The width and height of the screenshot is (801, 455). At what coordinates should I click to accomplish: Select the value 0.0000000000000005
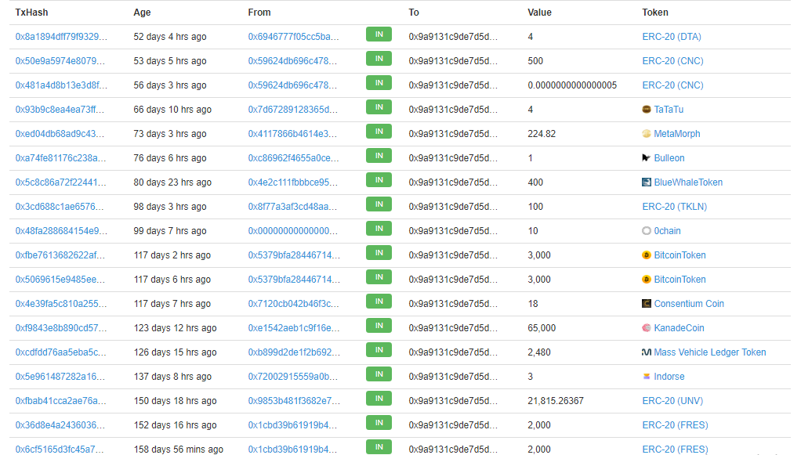[x=572, y=85]
